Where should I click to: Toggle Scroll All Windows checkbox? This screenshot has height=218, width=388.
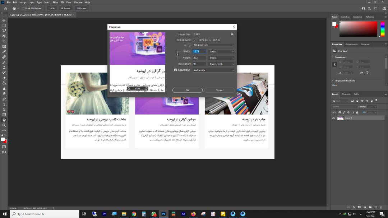click(23, 8)
